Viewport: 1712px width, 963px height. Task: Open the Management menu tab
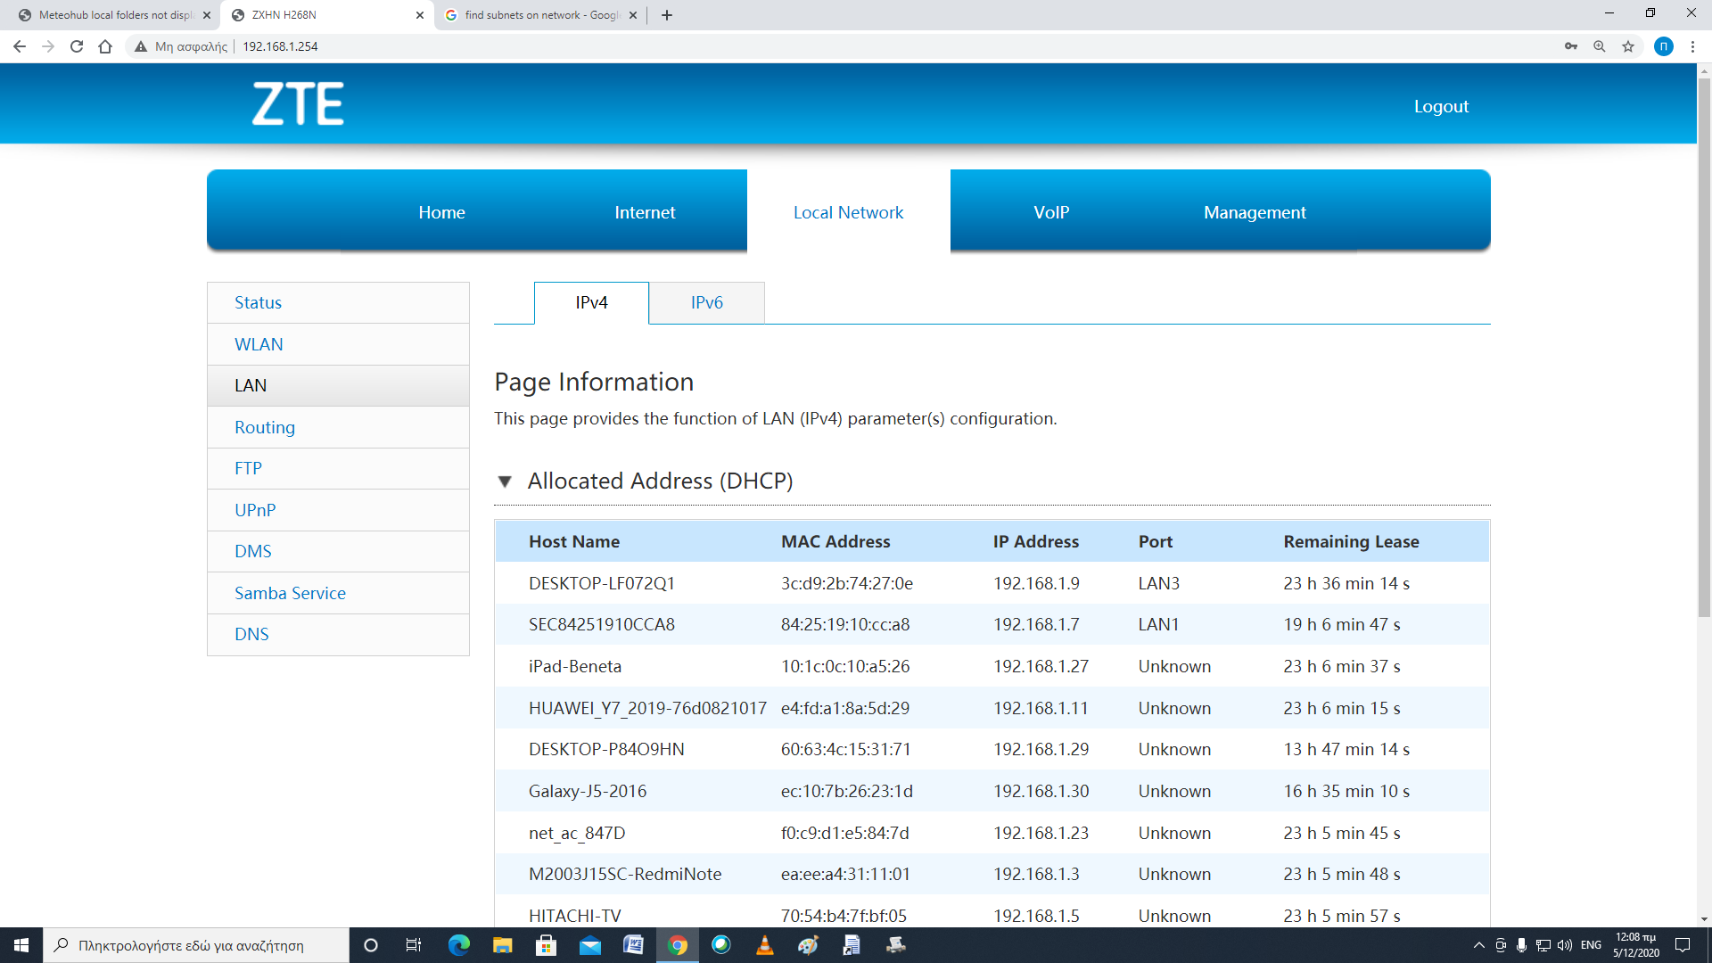click(1254, 212)
